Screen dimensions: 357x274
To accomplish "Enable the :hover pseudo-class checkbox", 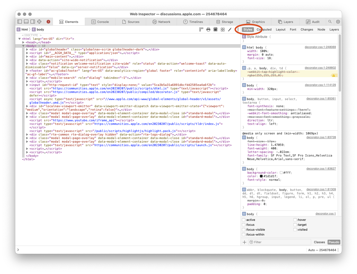I will pos(295,220).
